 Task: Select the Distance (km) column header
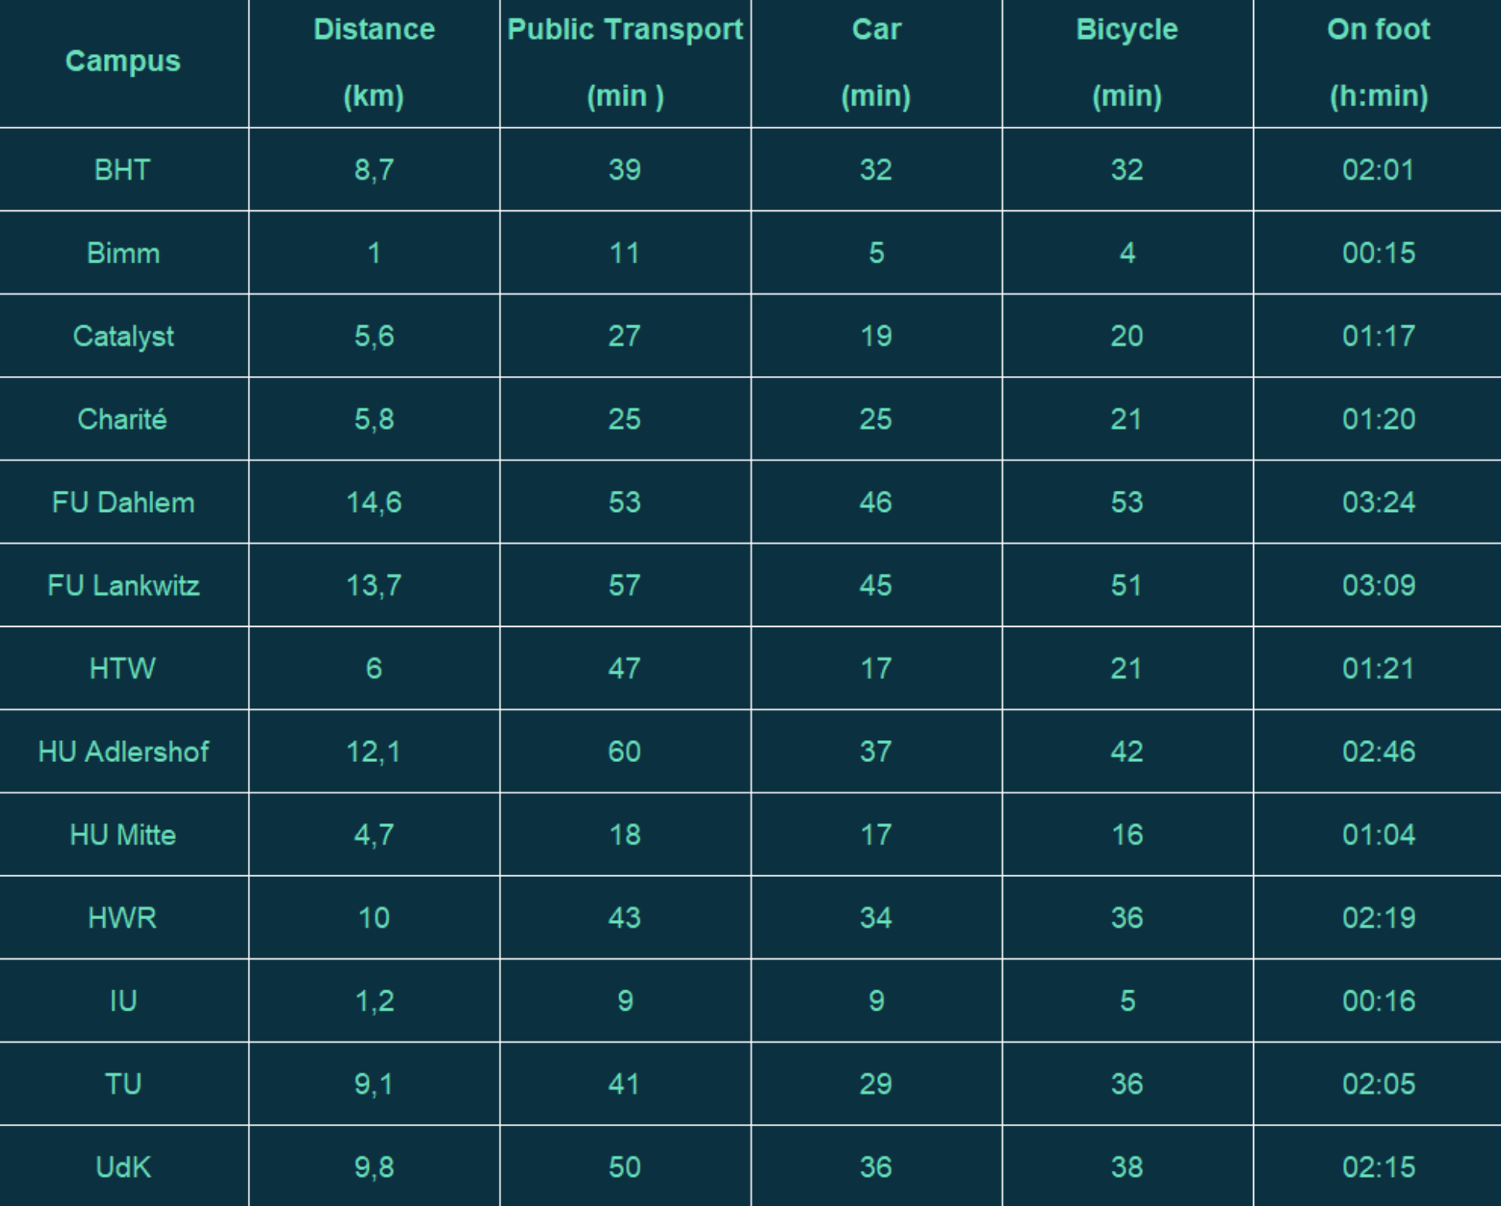(x=374, y=63)
